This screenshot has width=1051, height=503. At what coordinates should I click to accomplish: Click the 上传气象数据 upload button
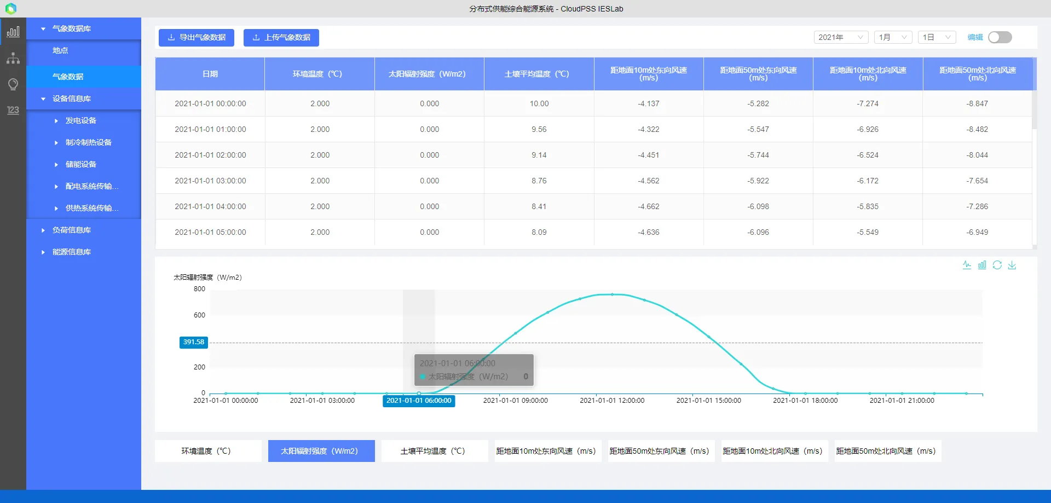pos(281,37)
